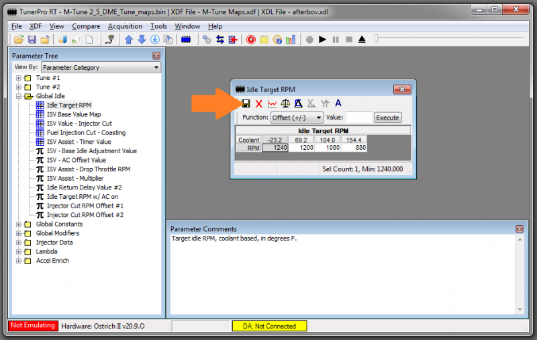The height and width of the screenshot is (340, 537).
Task: Click the balance scale compare icon
Action: coord(285,103)
